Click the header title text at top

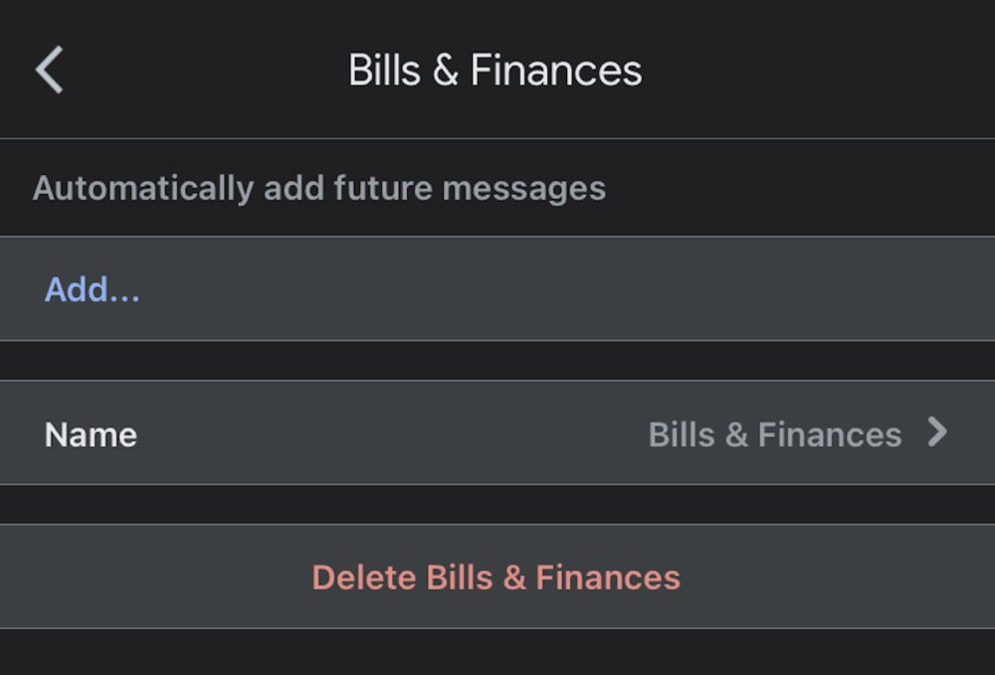495,71
